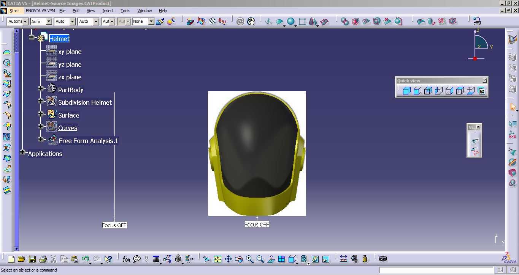Screen dimensions: 519x275
Task: Click the Focus OFF label under the tree
Action: point(114,225)
